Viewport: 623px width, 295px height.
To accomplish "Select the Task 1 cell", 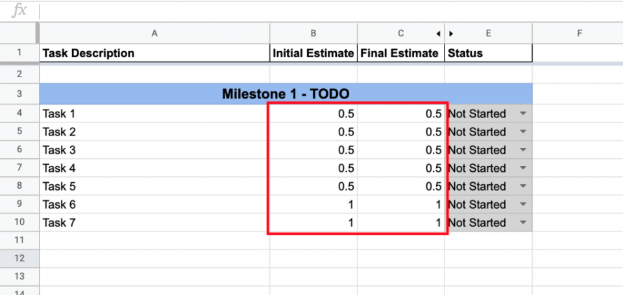I will pos(154,114).
